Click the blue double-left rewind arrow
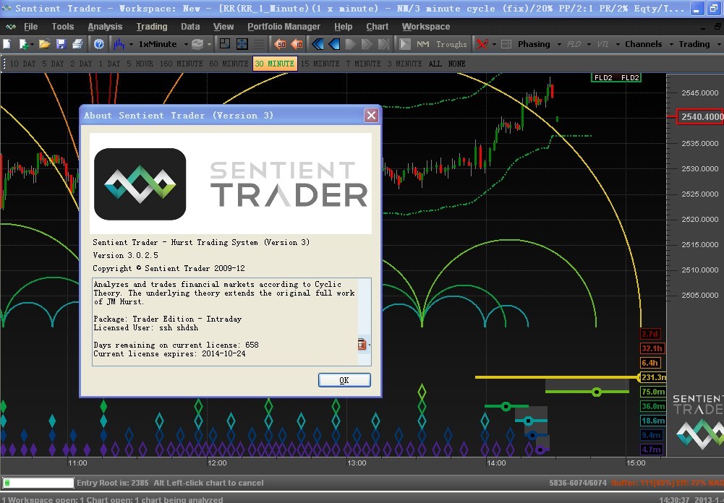Image resolution: width=724 pixels, height=503 pixels. pos(318,44)
